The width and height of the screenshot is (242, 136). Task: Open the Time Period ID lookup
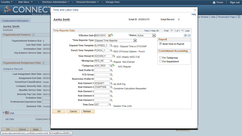pos(114,56)
